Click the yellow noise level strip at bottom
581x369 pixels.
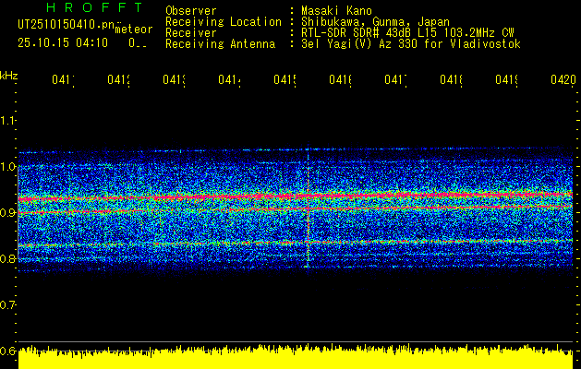(x=296, y=359)
